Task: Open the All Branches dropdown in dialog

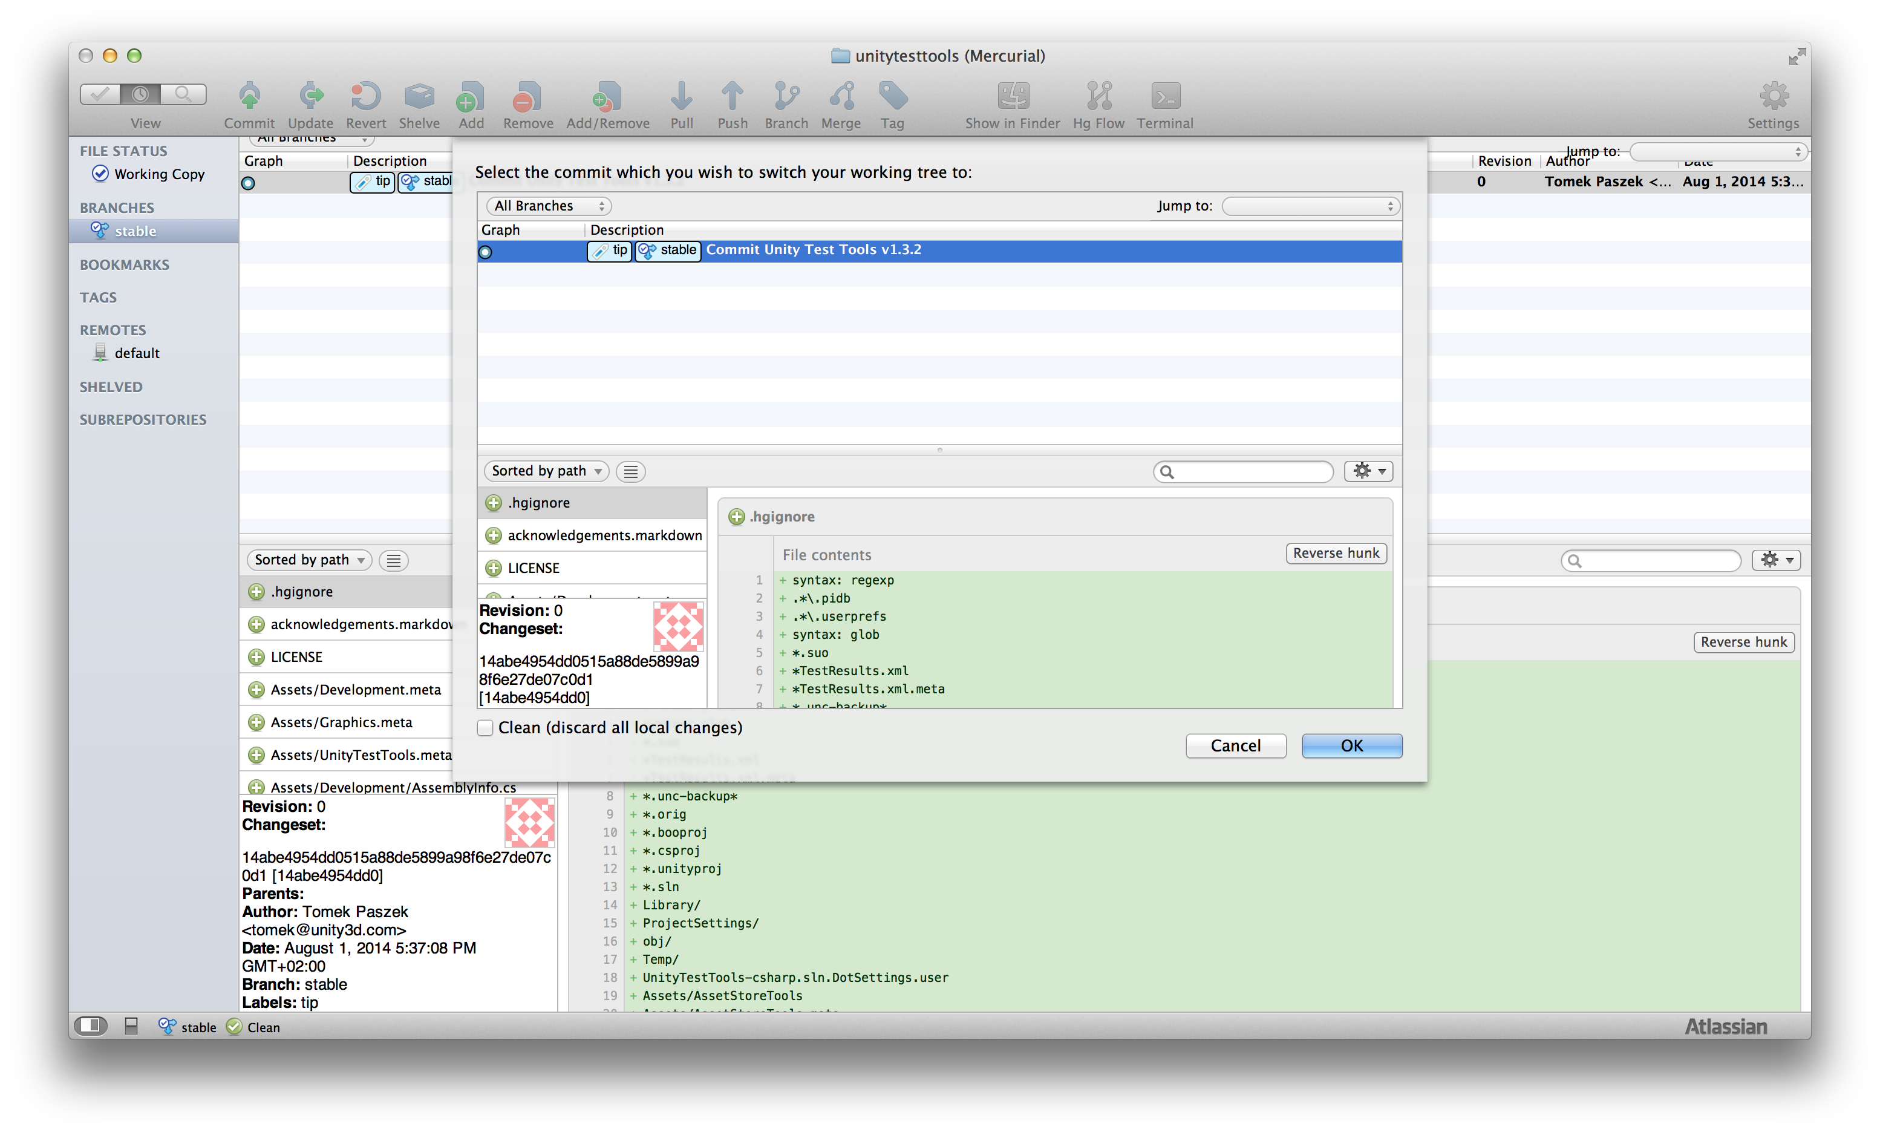Action: [x=549, y=206]
